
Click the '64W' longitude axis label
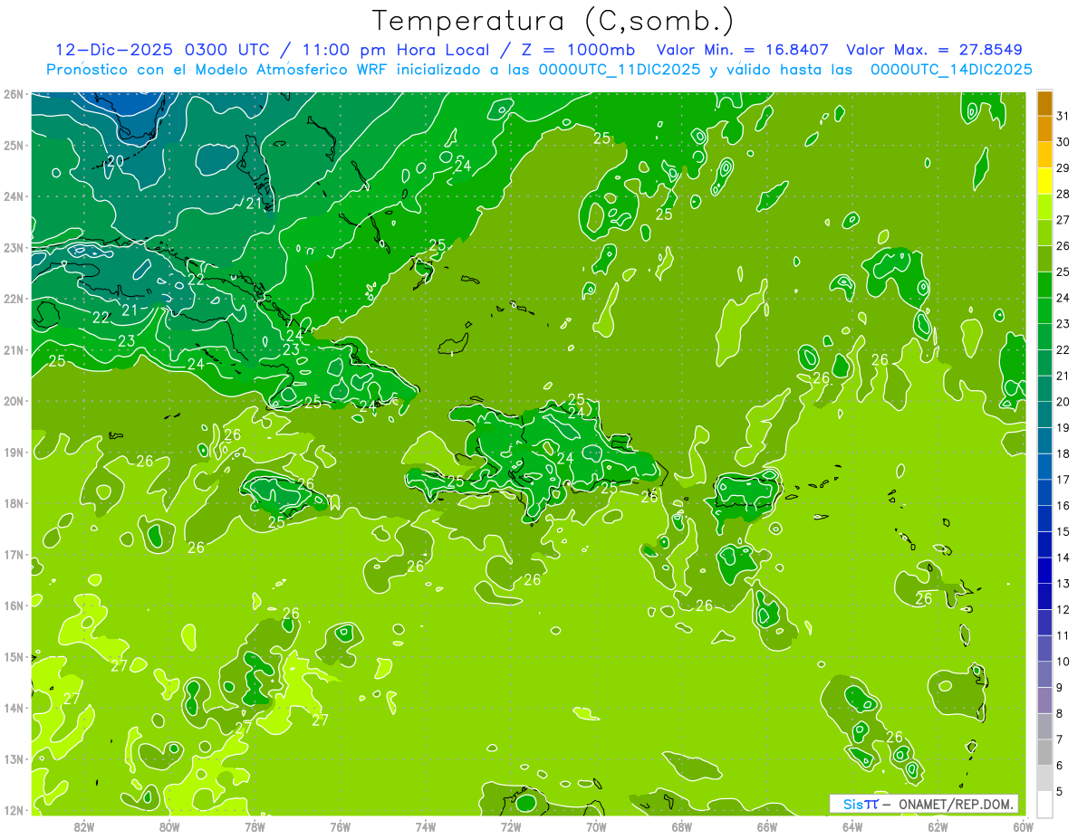pyautogui.click(x=852, y=826)
